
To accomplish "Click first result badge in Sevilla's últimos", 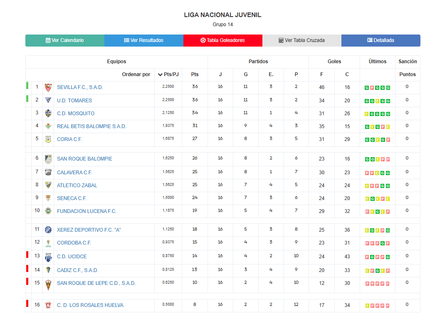I will tap(367, 88).
